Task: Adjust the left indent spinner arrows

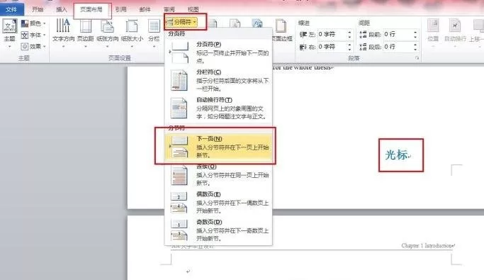Action: (x=349, y=34)
